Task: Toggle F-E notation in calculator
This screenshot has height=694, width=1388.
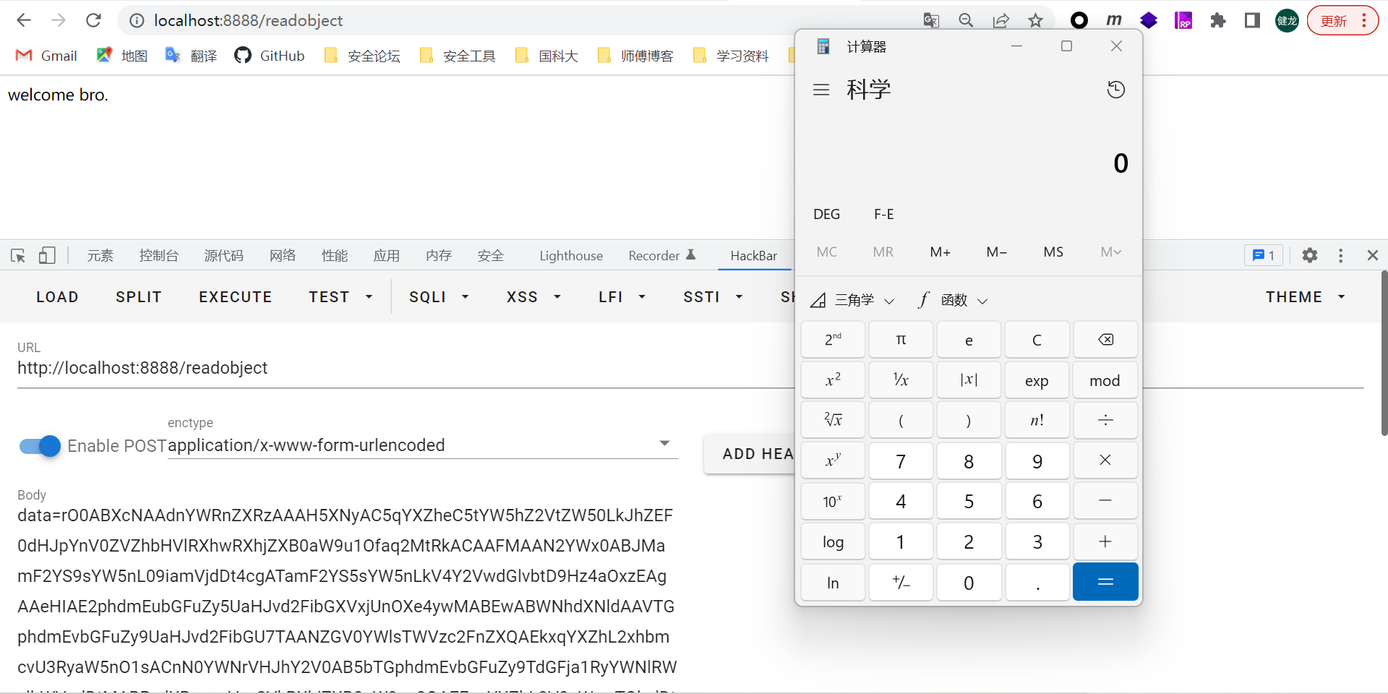Action: 883,214
